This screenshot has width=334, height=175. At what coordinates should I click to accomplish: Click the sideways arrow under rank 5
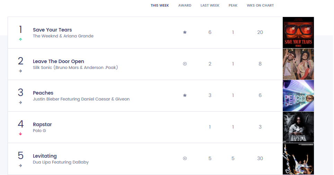tap(20, 166)
